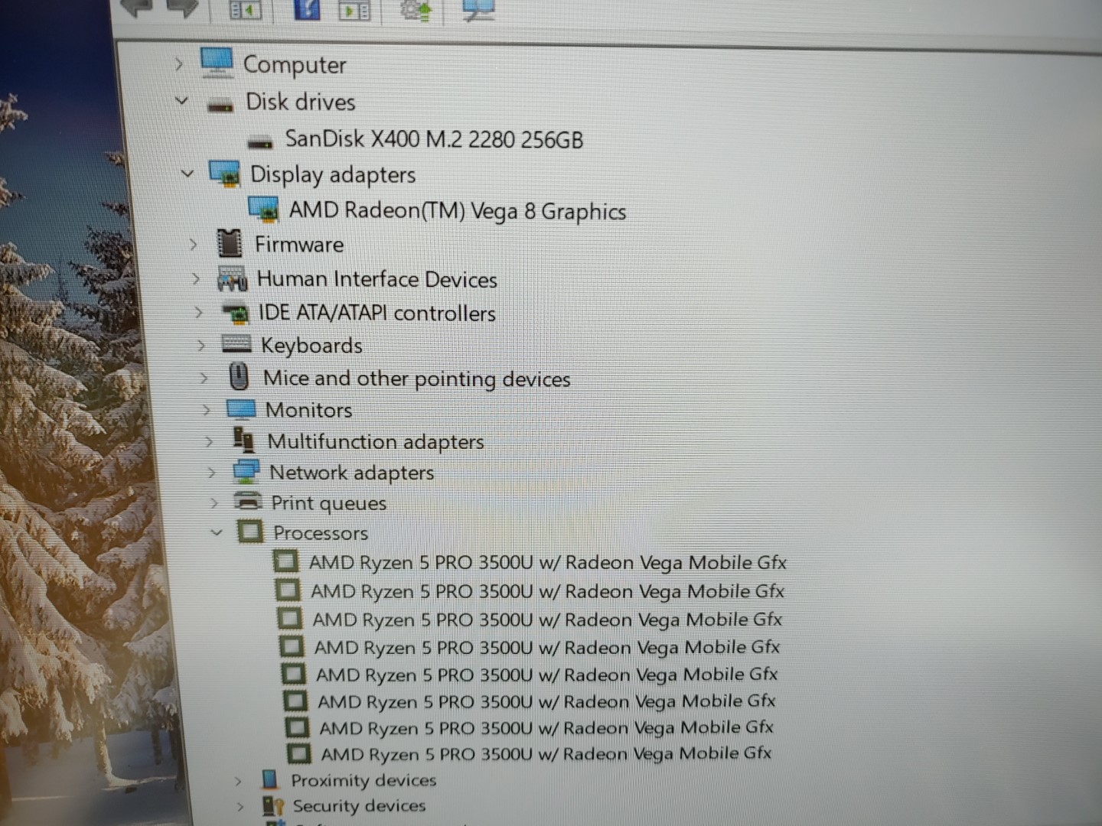1102x826 pixels.
Task: Select 'Mice and other pointing devices' label
Action: 417,379
